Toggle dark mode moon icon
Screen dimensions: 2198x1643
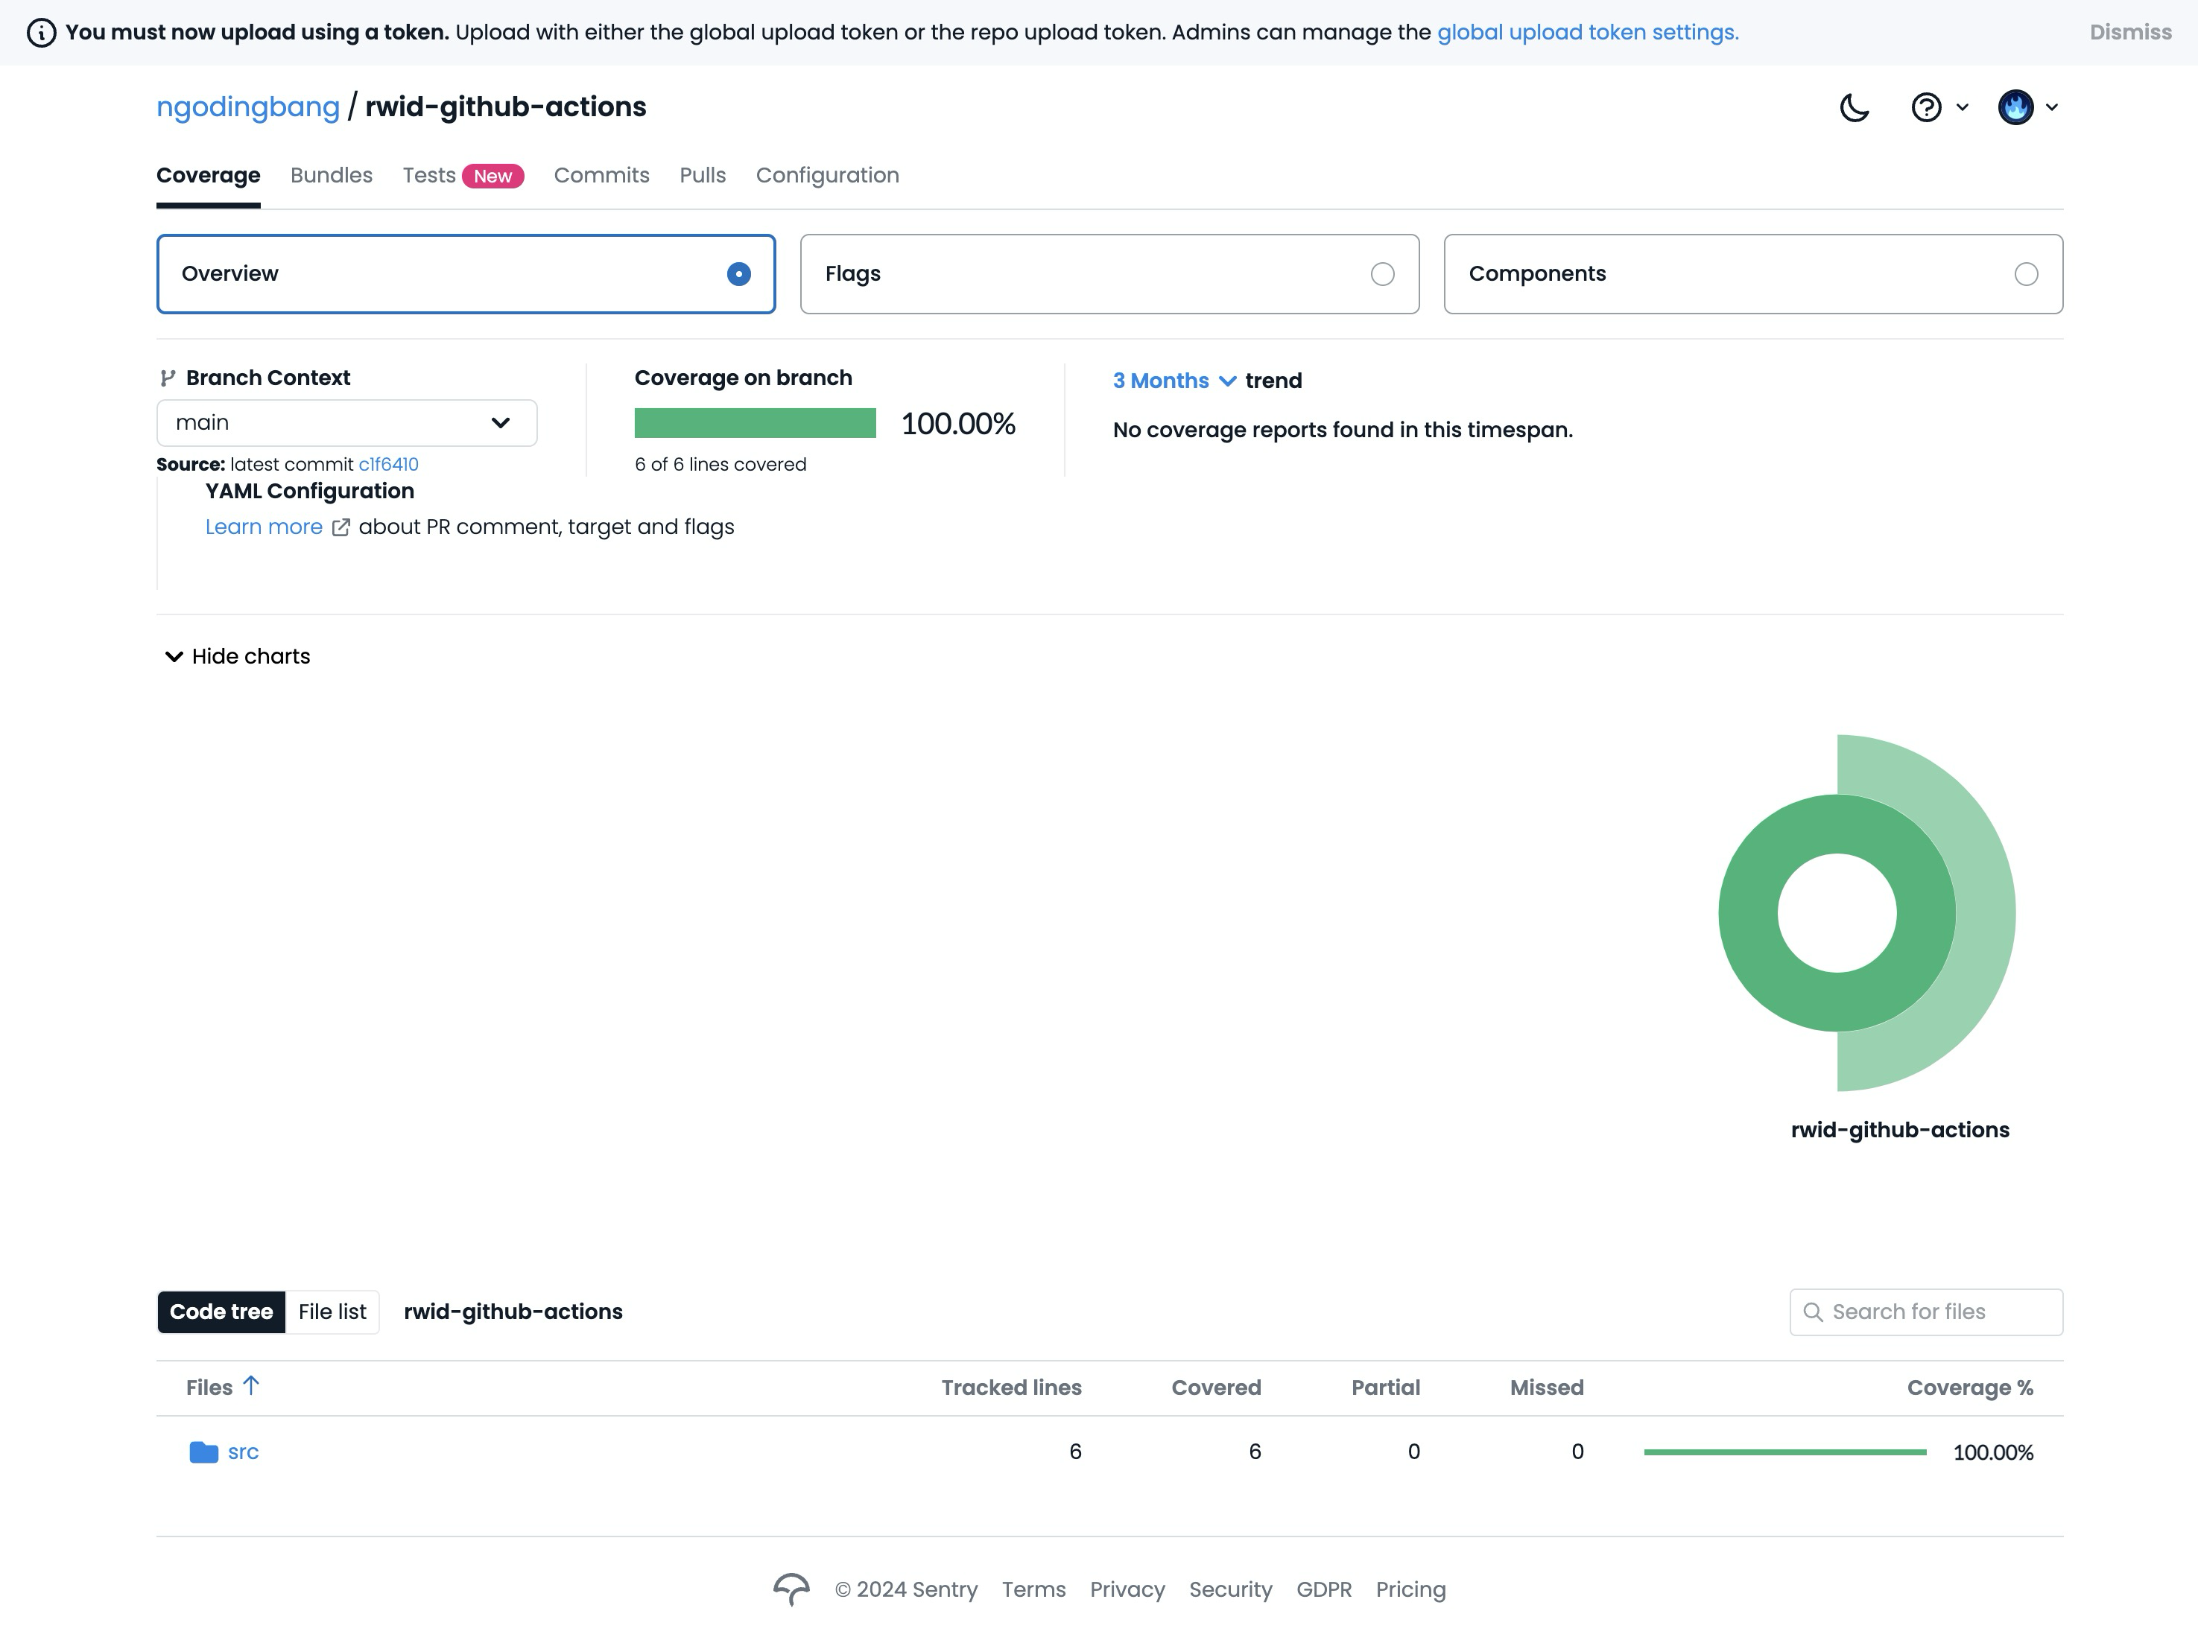(1855, 107)
